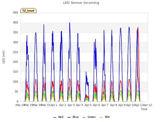Click the red peak on Apr 11
The width and height of the screenshot is (163, 122).
click(x=138, y=27)
